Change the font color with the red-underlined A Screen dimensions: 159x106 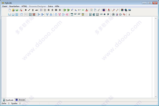coord(87,10)
